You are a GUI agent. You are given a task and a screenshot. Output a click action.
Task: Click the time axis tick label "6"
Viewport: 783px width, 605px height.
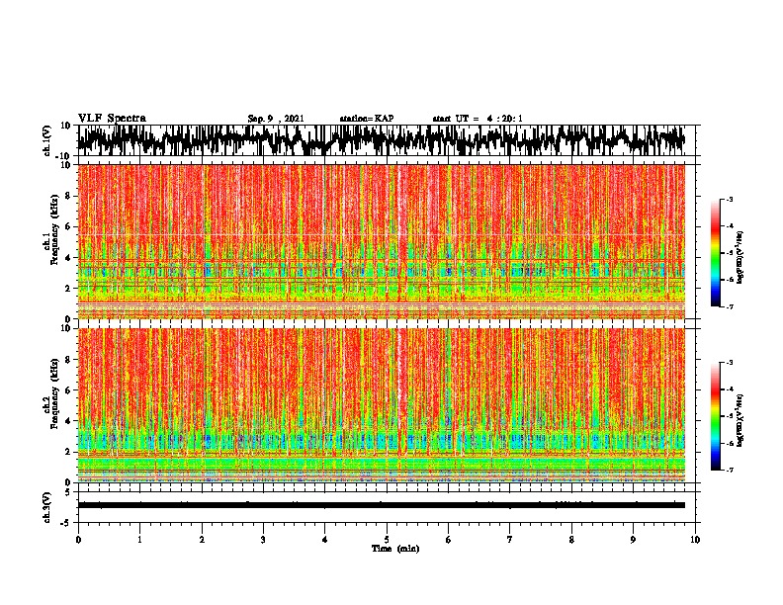[x=449, y=540]
